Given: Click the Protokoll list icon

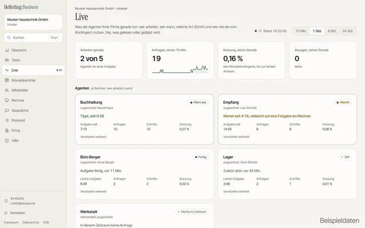Looking at the screenshot, I should (7, 120).
